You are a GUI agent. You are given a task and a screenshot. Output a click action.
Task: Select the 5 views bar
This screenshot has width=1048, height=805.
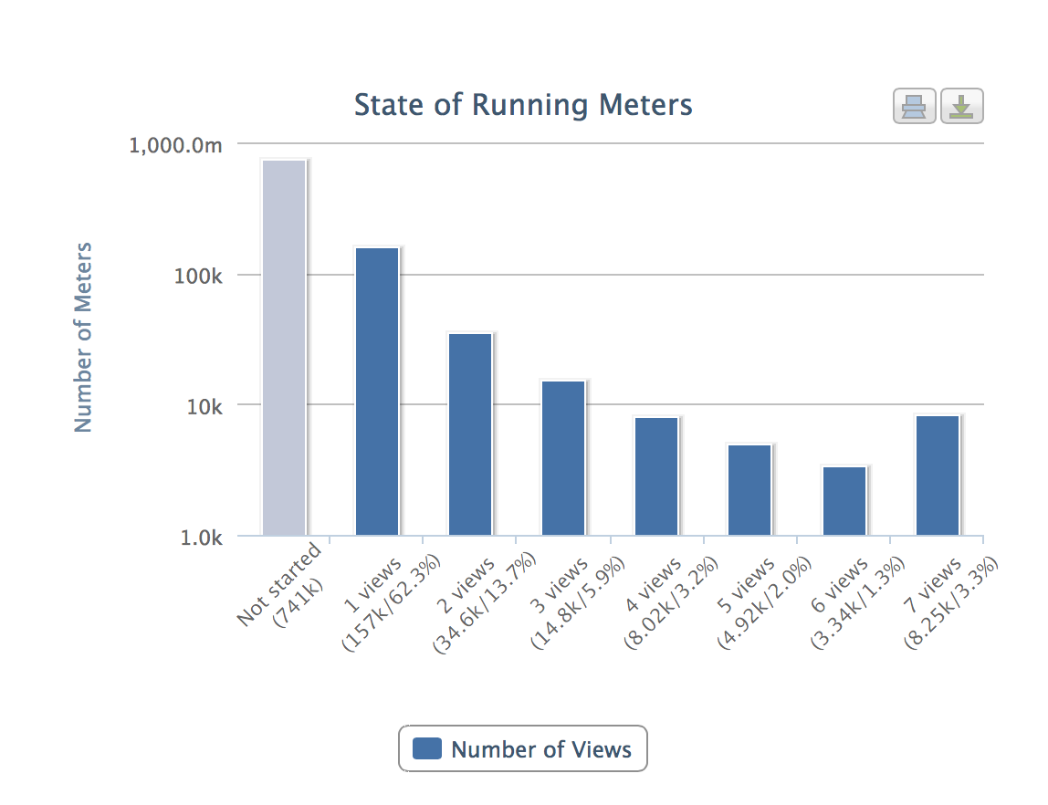point(749,489)
